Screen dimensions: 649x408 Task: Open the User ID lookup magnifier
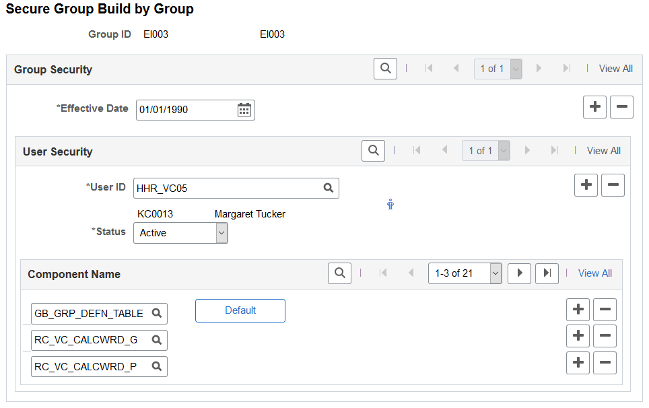coord(328,187)
